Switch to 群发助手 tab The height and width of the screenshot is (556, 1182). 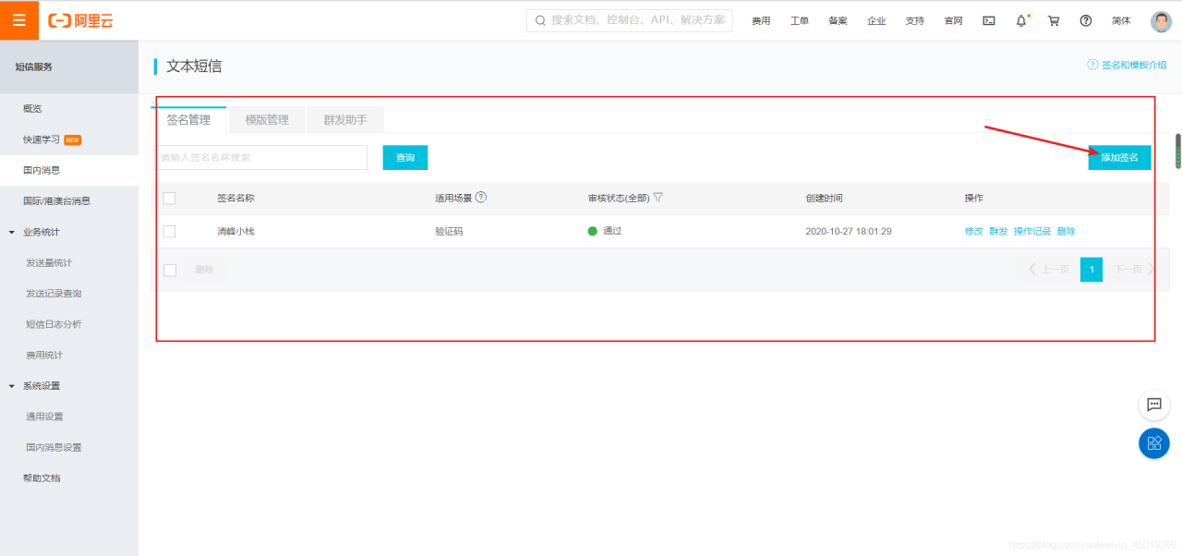[345, 120]
